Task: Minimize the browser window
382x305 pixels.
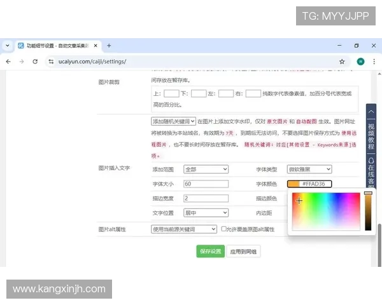Action: [x=339, y=46]
